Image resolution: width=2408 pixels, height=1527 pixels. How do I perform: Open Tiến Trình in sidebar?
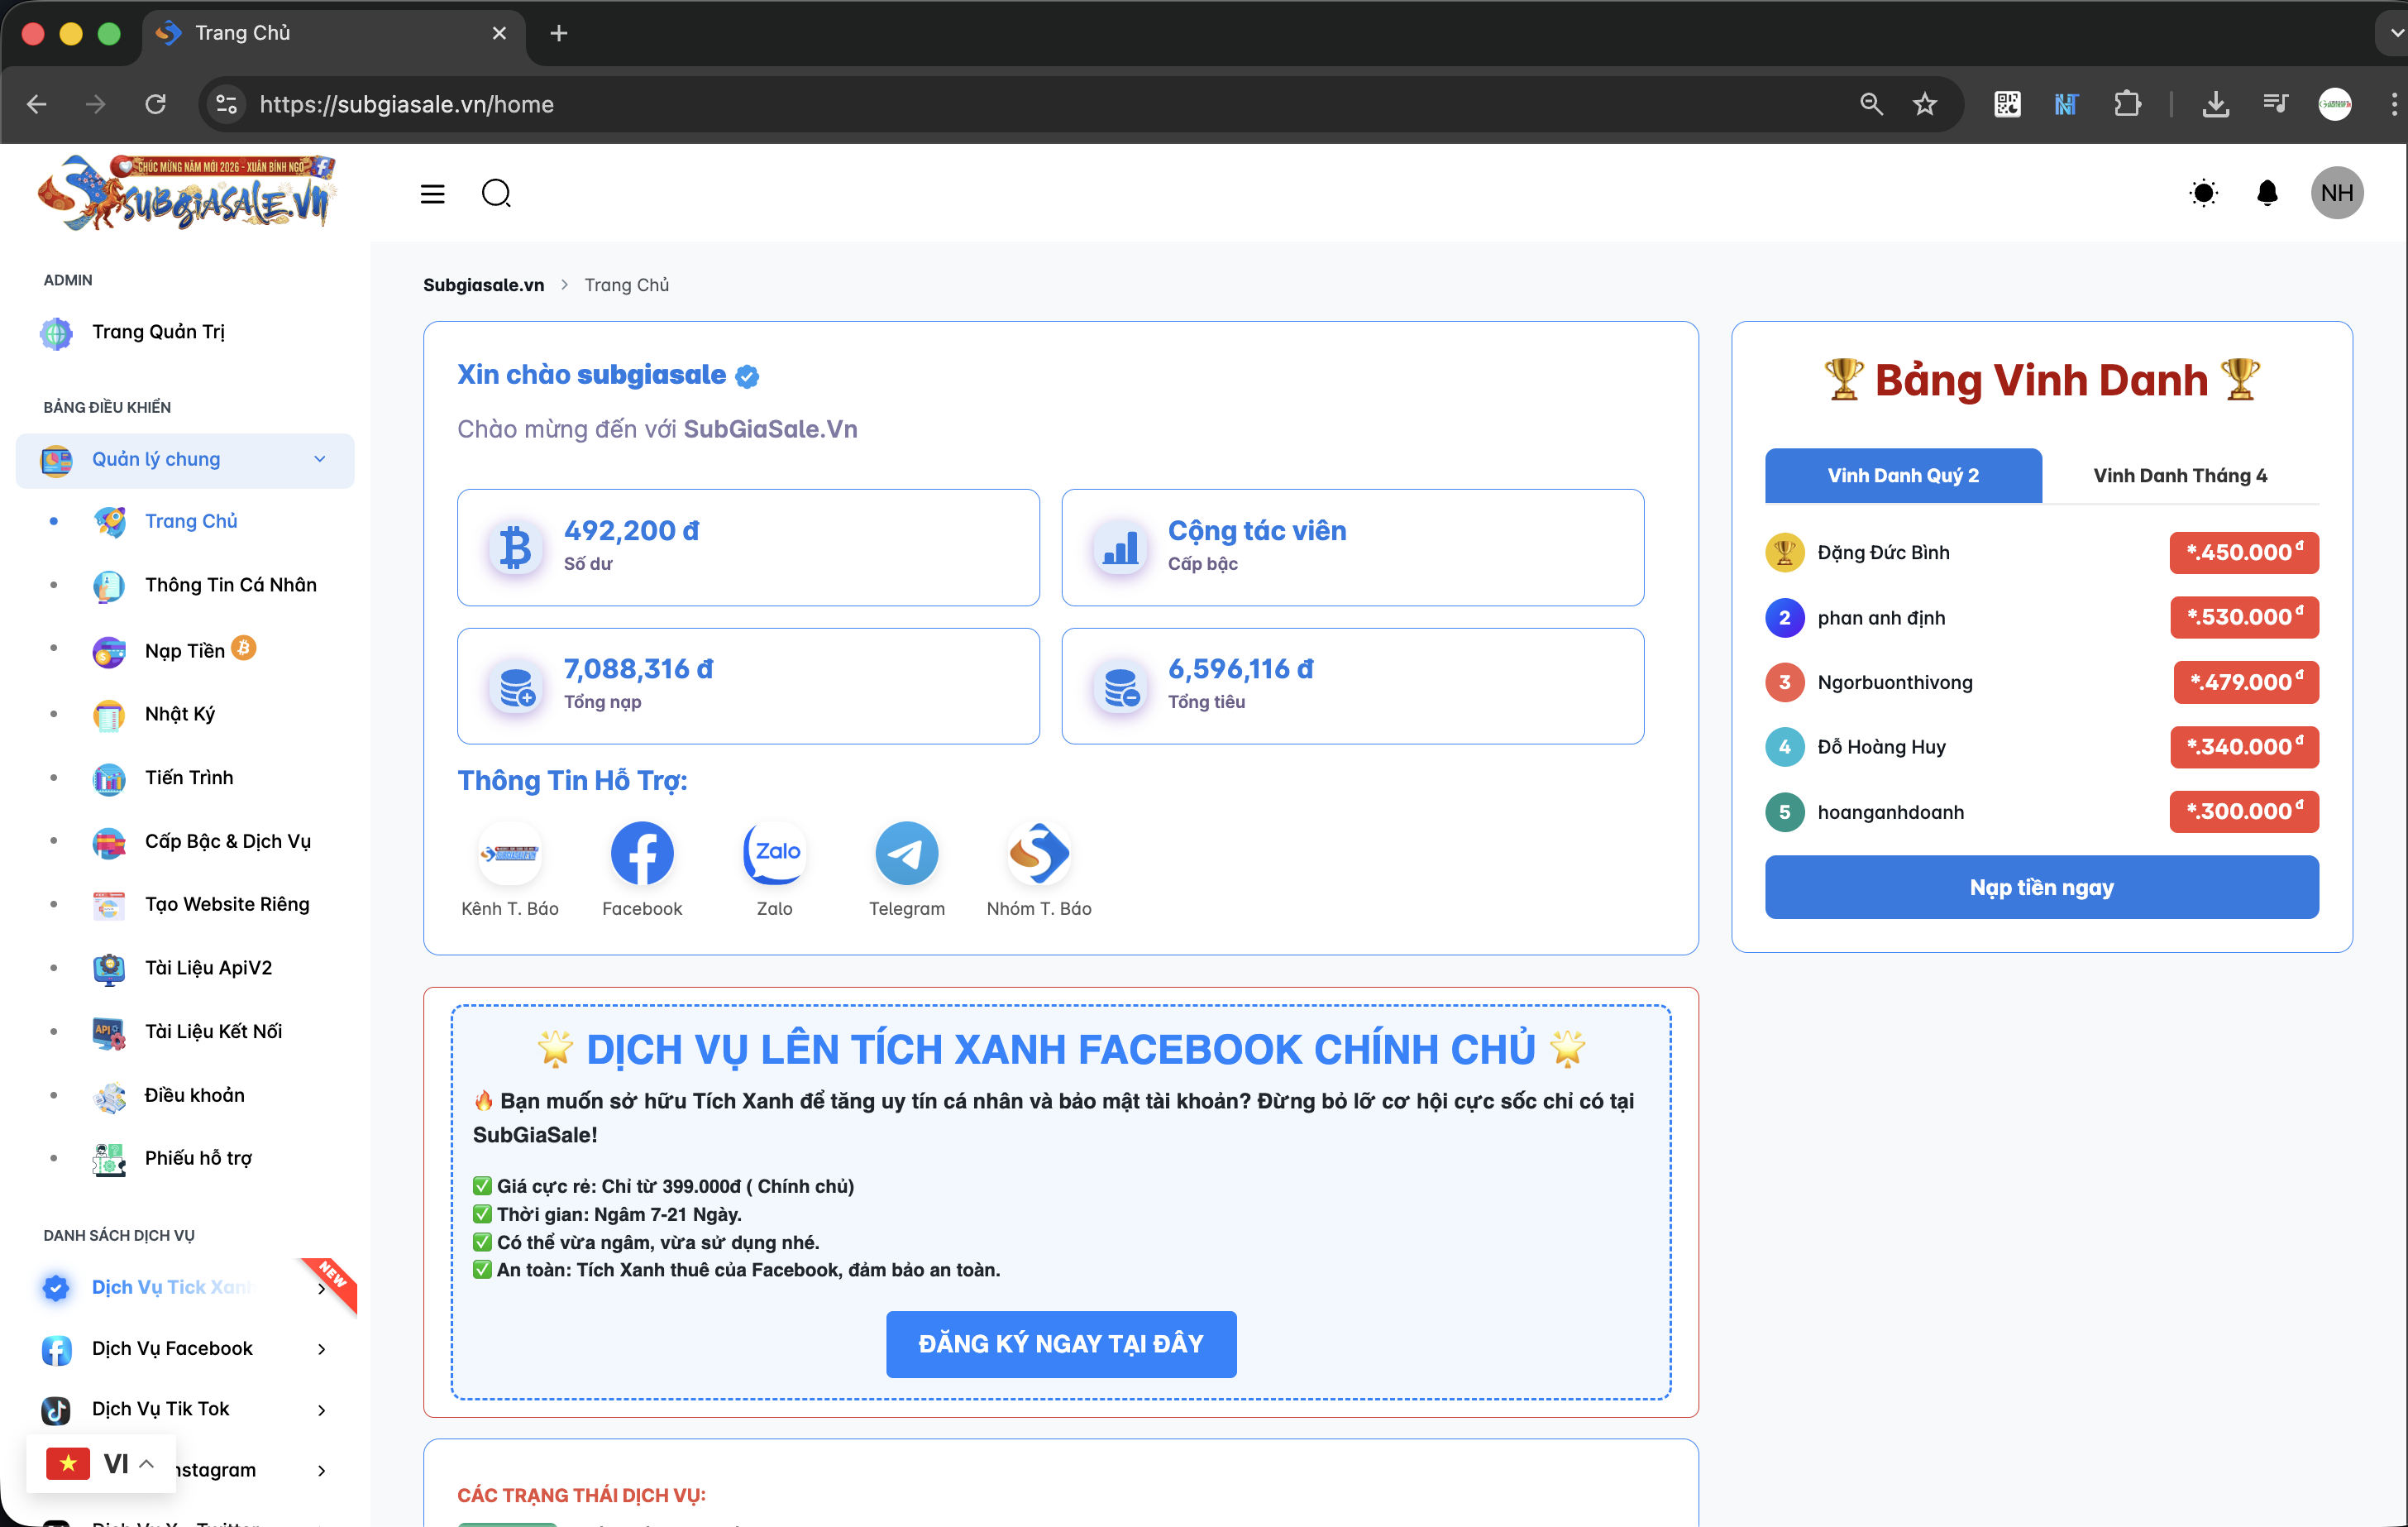[x=189, y=778]
